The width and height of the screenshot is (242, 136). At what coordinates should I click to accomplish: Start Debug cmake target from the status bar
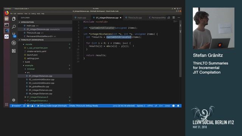(x=52, y=106)
